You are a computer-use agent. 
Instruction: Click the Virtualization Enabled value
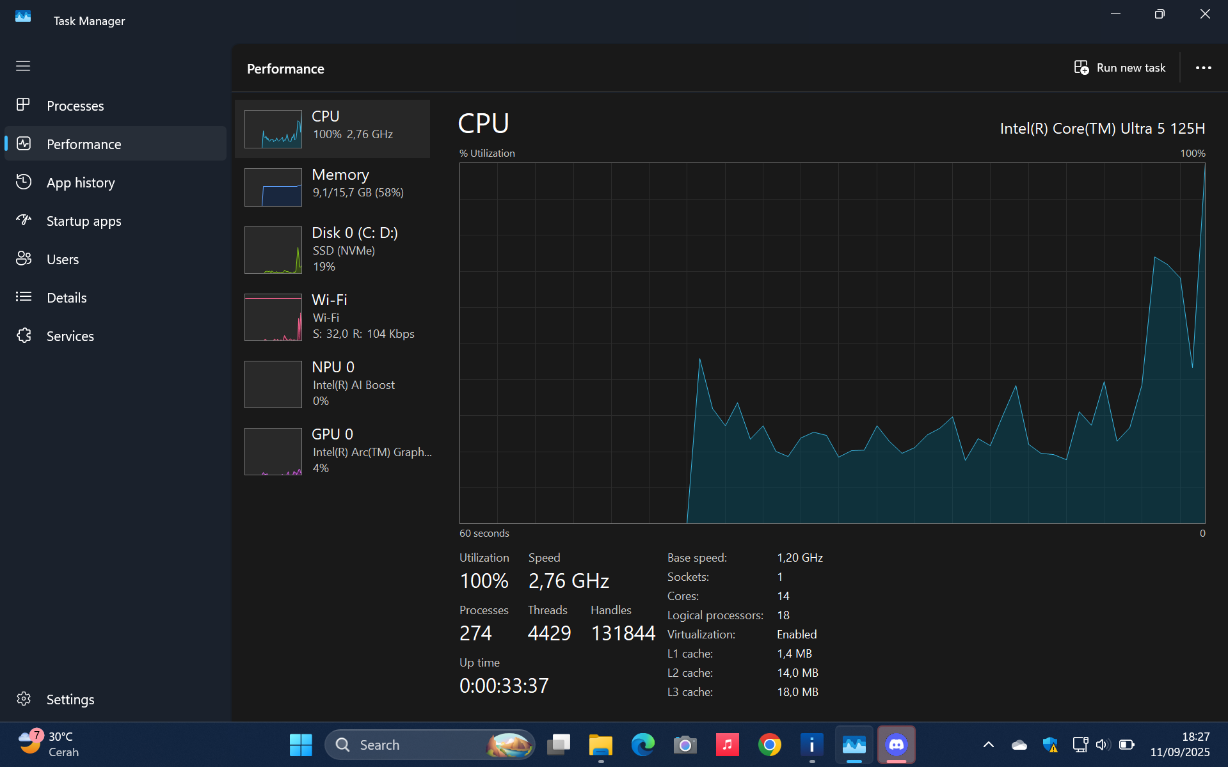[797, 635]
